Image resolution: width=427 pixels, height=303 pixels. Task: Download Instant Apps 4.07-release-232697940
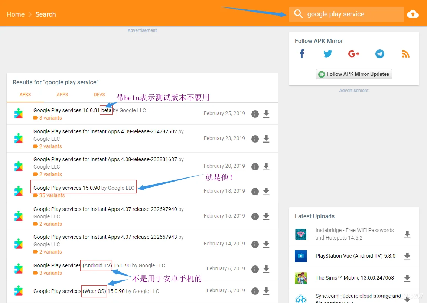266,216
